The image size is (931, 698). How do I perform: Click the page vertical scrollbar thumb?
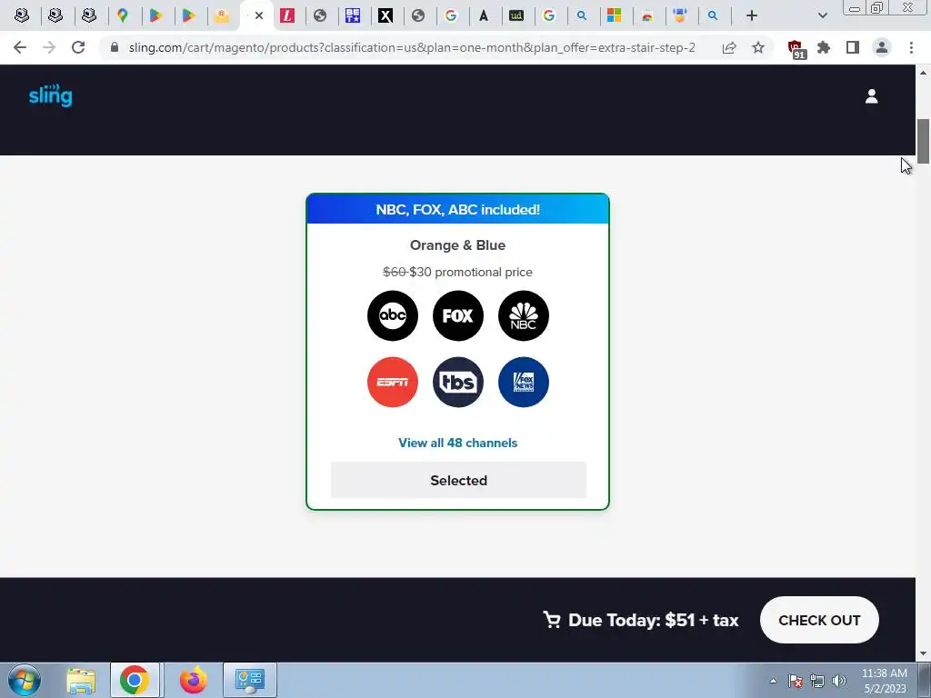[923, 141]
